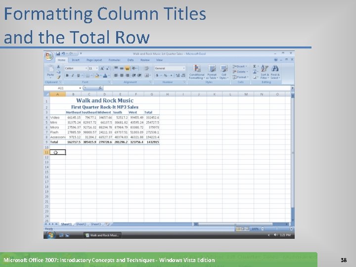Click the Select All corner button
The width and height of the screenshot is (356, 267).
coord(46,94)
